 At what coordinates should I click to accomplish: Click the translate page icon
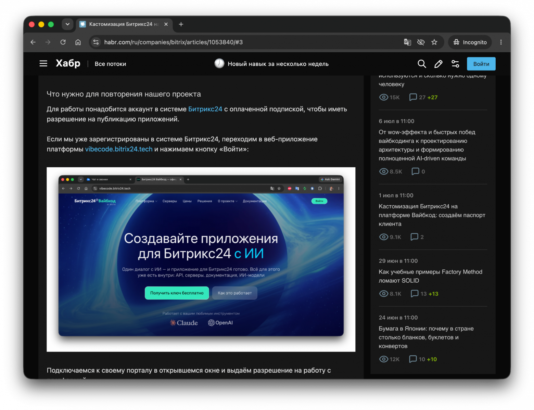click(x=407, y=42)
